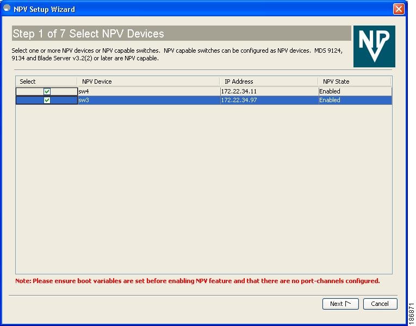Click the wizard title bar icon
Screen dimensions: 416x326
7,9
